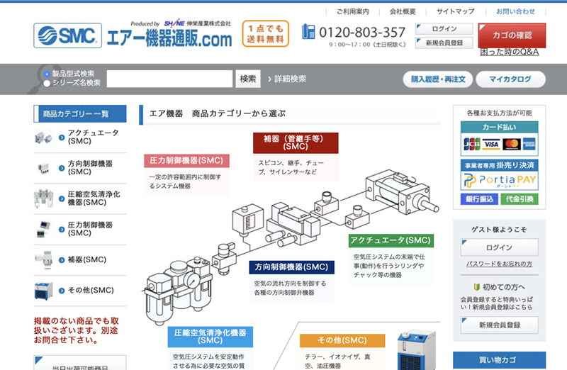The image size is (567, 370).
Task: Click the compressed air cleaning equipment thumbnail
Action: [x=44, y=198]
